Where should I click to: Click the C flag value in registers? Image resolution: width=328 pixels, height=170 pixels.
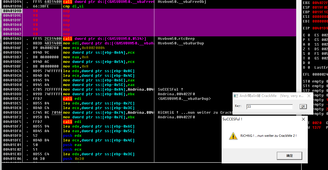pyautogui.click(x=309, y=35)
